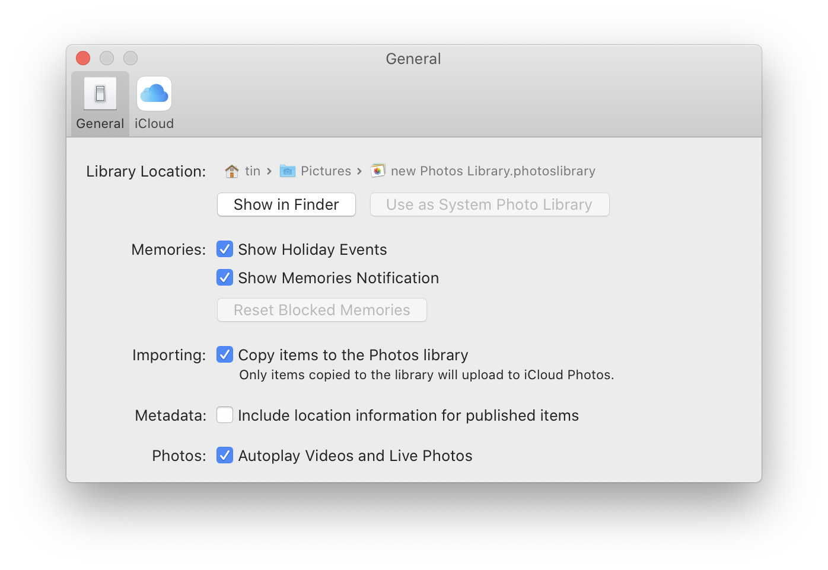Click the 'Library Location:' label
Screen dimensions: 828x570
pos(146,171)
